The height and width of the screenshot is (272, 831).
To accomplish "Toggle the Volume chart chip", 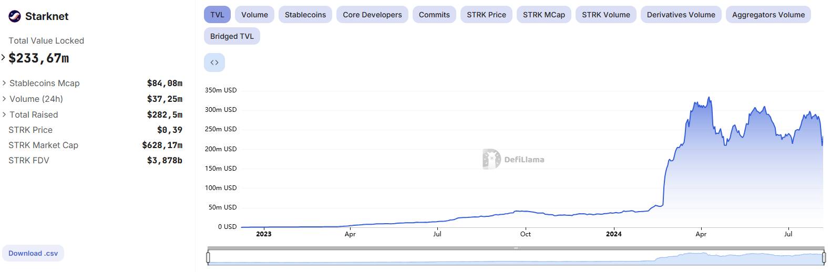I will (254, 15).
